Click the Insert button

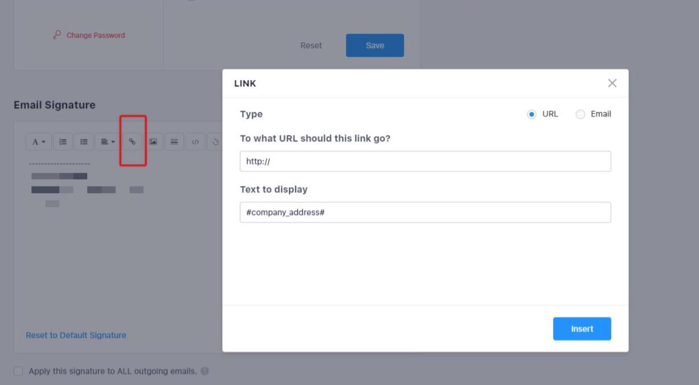[x=582, y=329]
